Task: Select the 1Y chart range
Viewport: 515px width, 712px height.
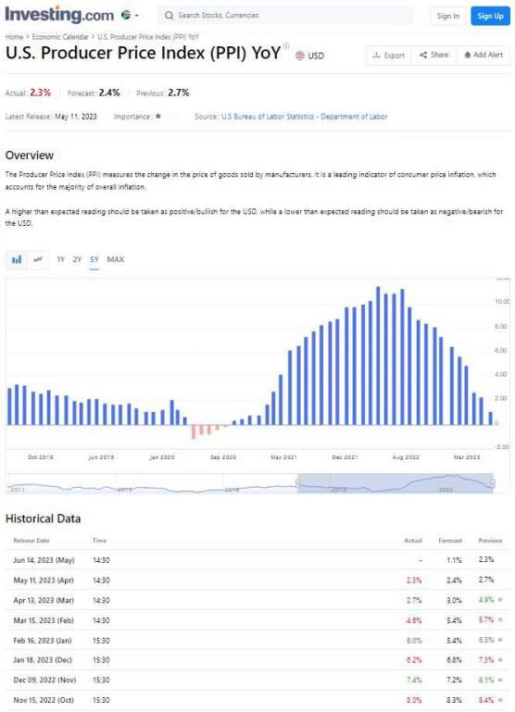Action: point(60,260)
